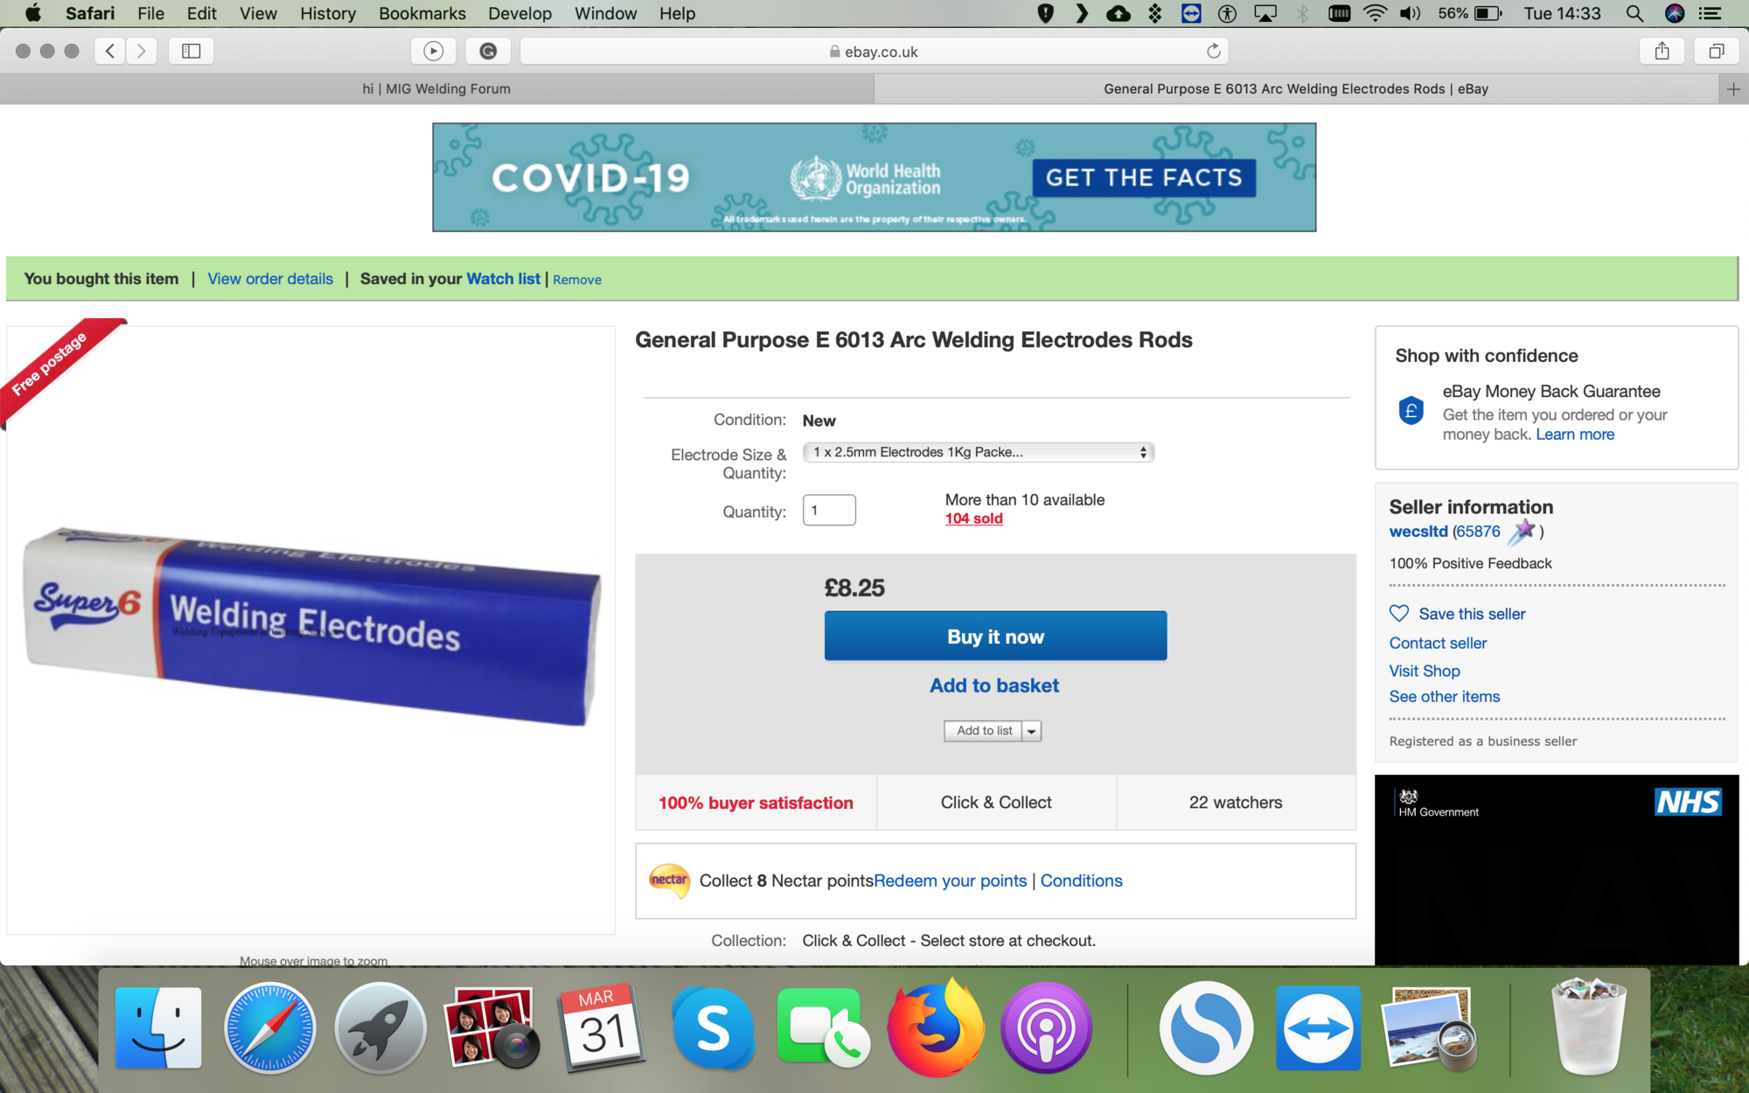Click the back navigation arrow
Screen dimensions: 1749x1093
pos(110,52)
